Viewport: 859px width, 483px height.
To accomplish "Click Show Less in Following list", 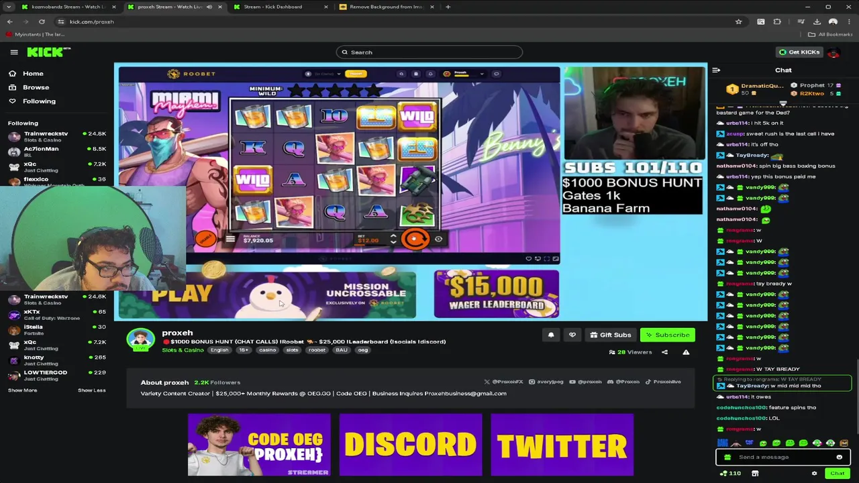I will (91, 390).
